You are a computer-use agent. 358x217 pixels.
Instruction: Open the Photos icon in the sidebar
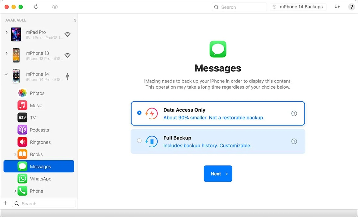pos(22,93)
